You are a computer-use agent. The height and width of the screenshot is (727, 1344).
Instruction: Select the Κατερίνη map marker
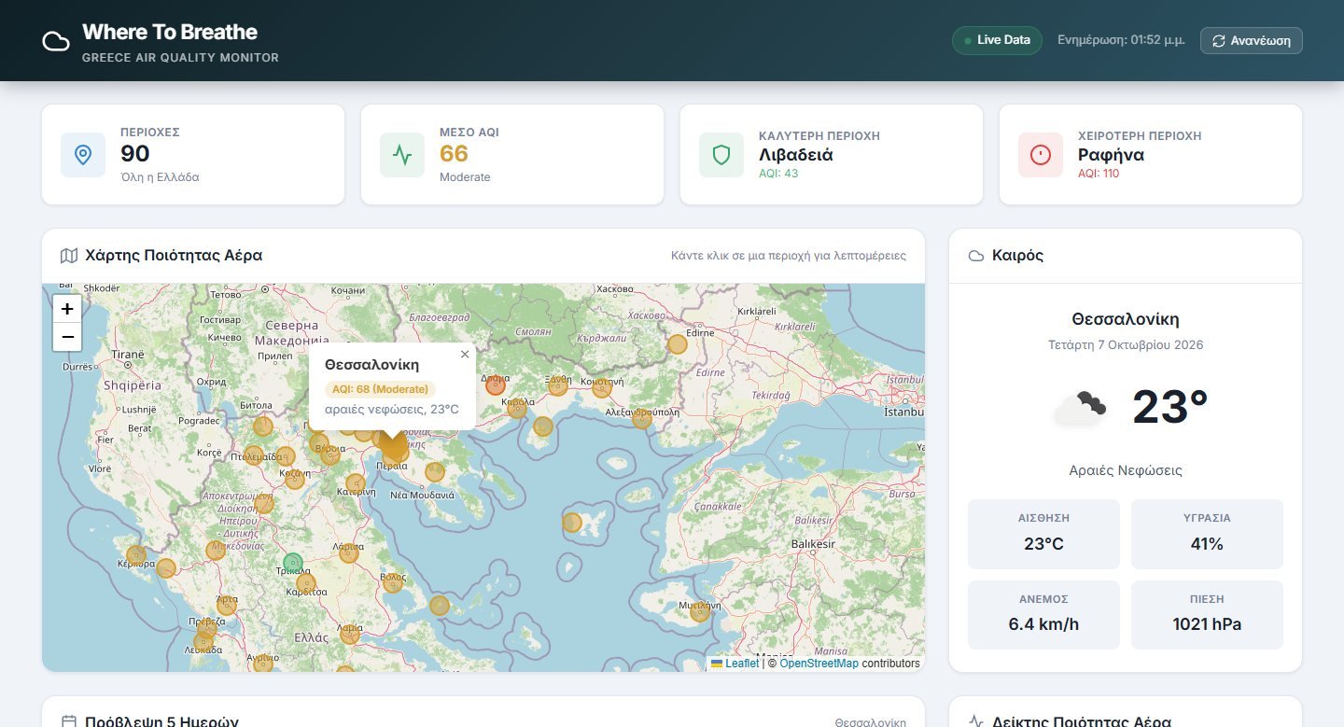[356, 483]
